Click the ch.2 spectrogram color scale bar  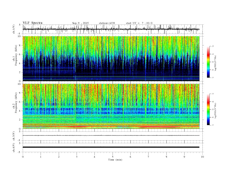tap(208, 110)
